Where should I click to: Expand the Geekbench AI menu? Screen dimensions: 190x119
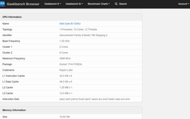[x=74, y=4]
